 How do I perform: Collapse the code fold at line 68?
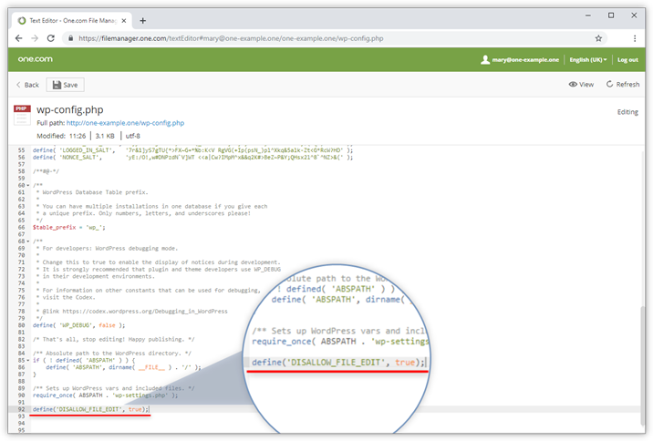[28, 241]
